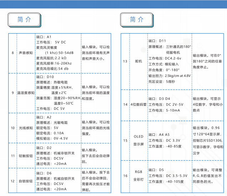
Task: Click 测当前环境的温度 description line
Action: [x=96, y=93]
